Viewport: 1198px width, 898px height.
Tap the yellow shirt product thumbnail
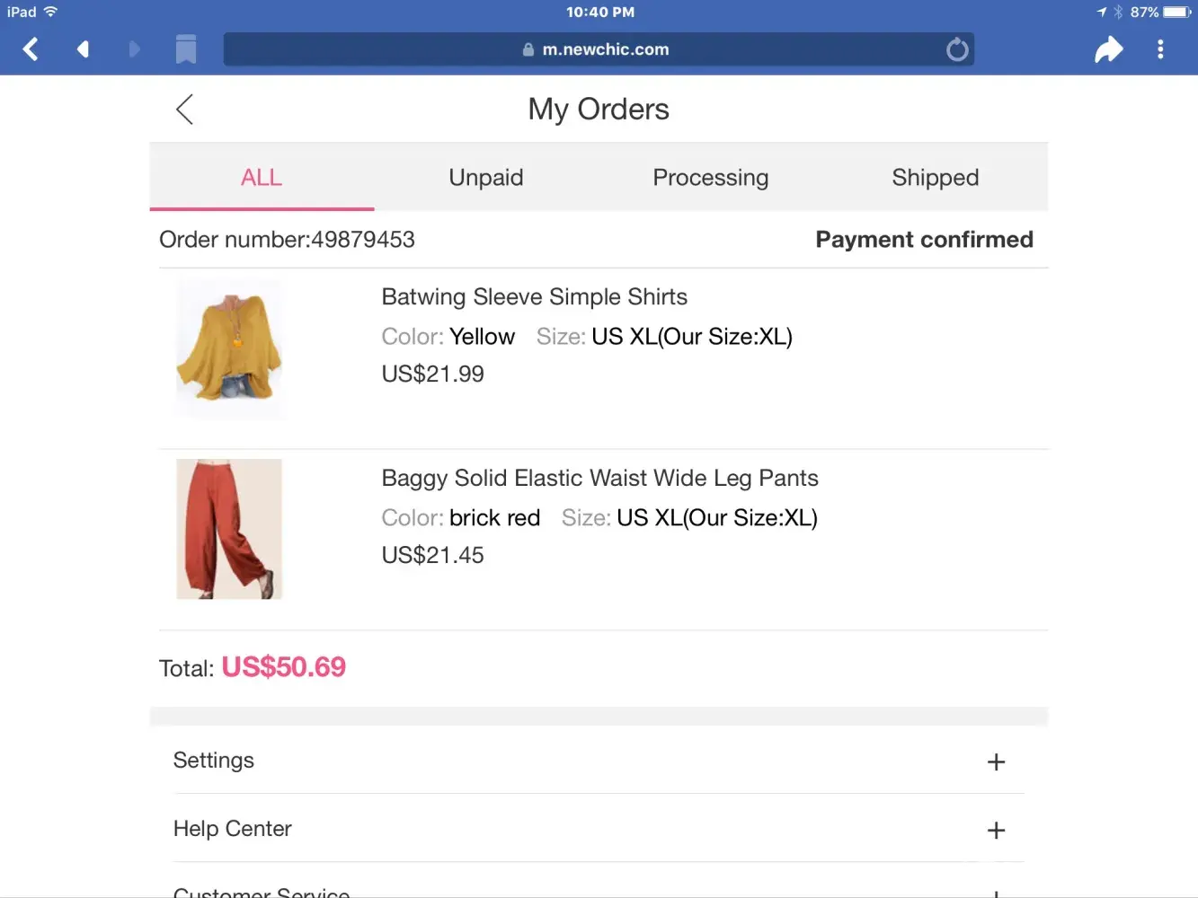[229, 348]
